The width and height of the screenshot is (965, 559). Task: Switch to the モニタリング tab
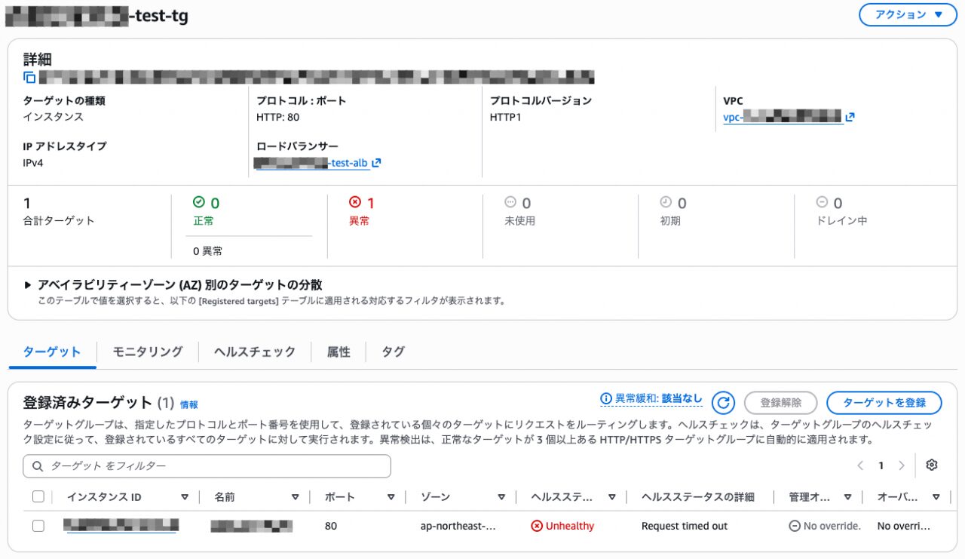coord(148,352)
